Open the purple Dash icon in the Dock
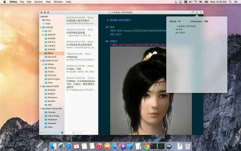This screenshot has width=241, height=151. click(x=123, y=146)
